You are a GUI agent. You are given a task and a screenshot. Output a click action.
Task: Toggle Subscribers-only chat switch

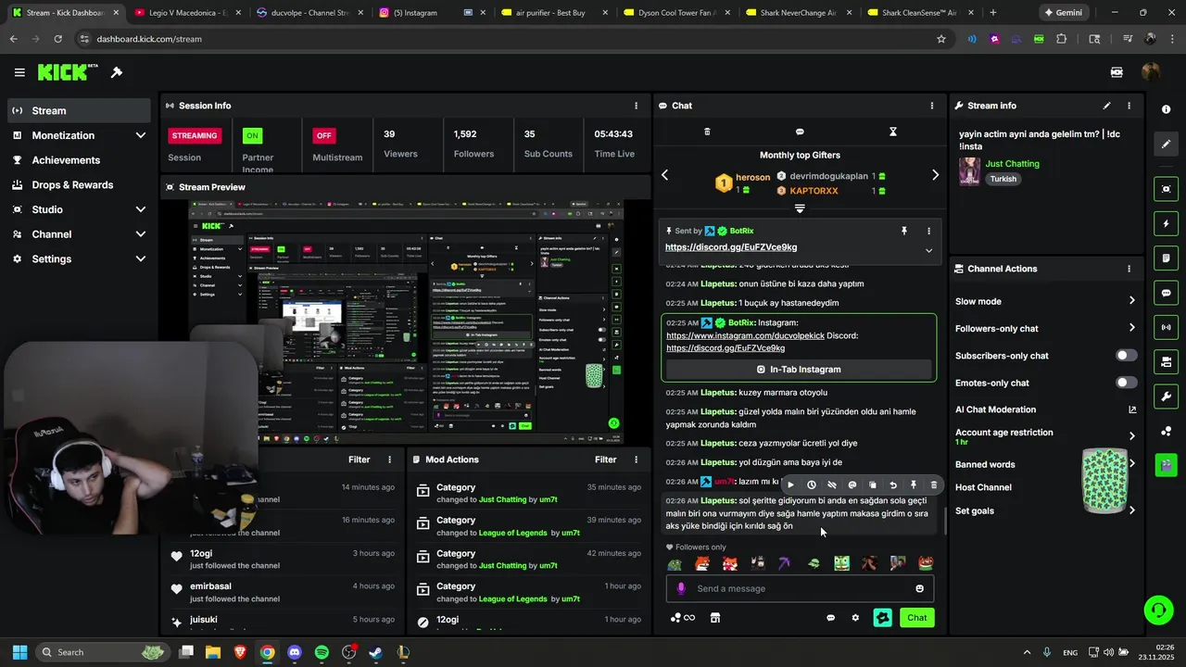(1126, 356)
